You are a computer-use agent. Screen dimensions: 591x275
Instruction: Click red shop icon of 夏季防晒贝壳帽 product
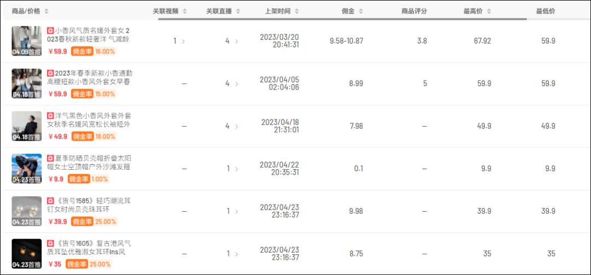pyautogui.click(x=50, y=158)
